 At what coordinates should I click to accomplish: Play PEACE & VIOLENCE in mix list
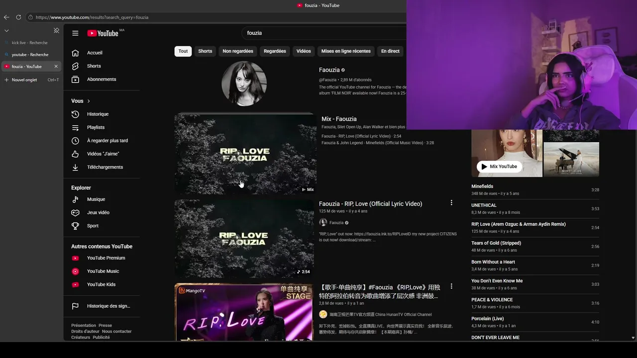535,303
